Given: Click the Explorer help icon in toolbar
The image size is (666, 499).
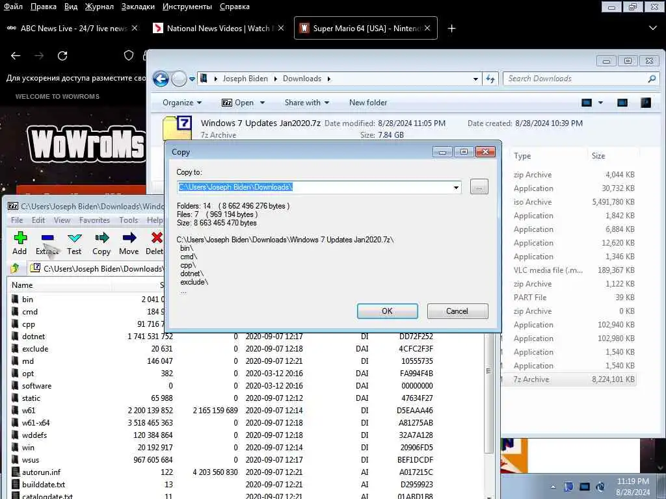Looking at the screenshot, I should [x=646, y=103].
